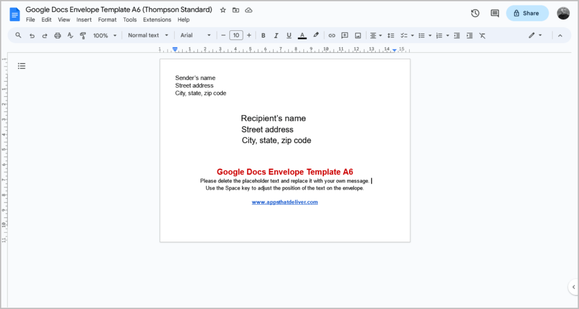Open the Google account avatar
This screenshot has width=579, height=309.
563,13
